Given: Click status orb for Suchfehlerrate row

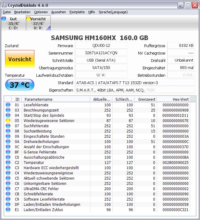Looking at the screenshot, I should click(8, 126).
